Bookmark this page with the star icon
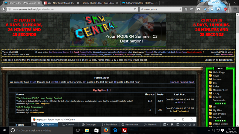Image resolution: width=239 pixels, height=134 pixels. 186,9
